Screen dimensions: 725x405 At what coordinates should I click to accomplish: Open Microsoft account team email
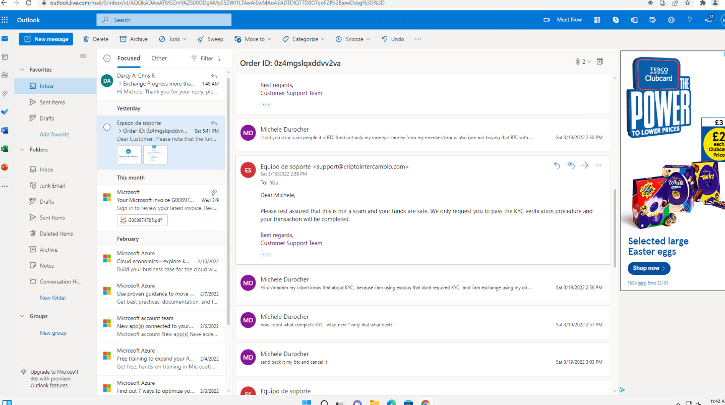tap(161, 326)
